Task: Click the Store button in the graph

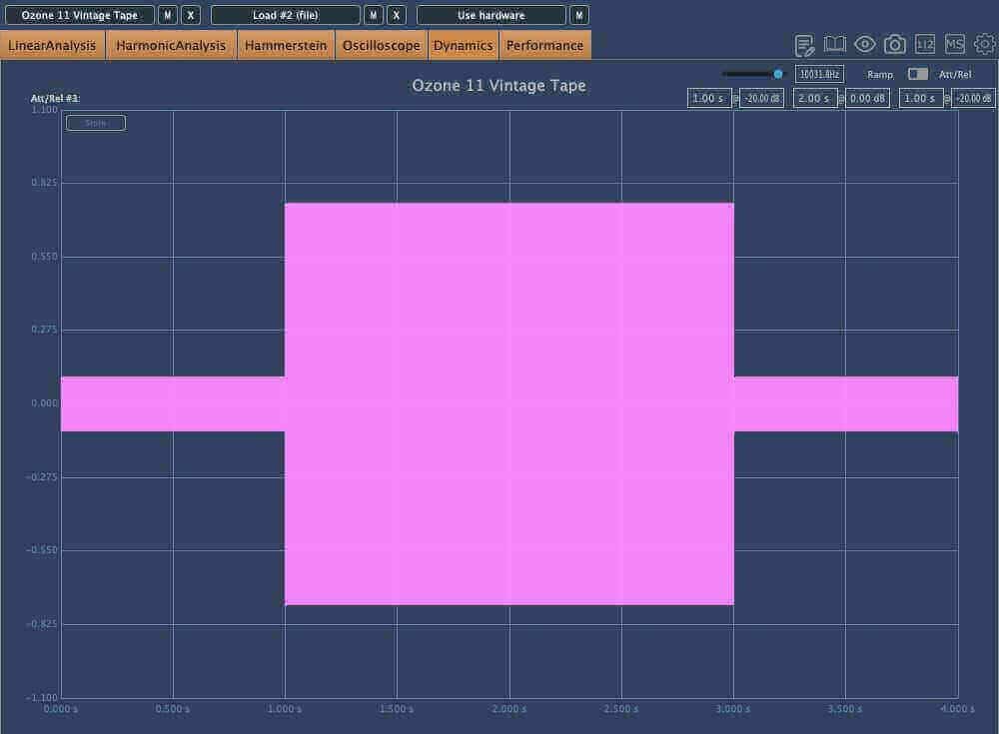Action: [x=96, y=123]
